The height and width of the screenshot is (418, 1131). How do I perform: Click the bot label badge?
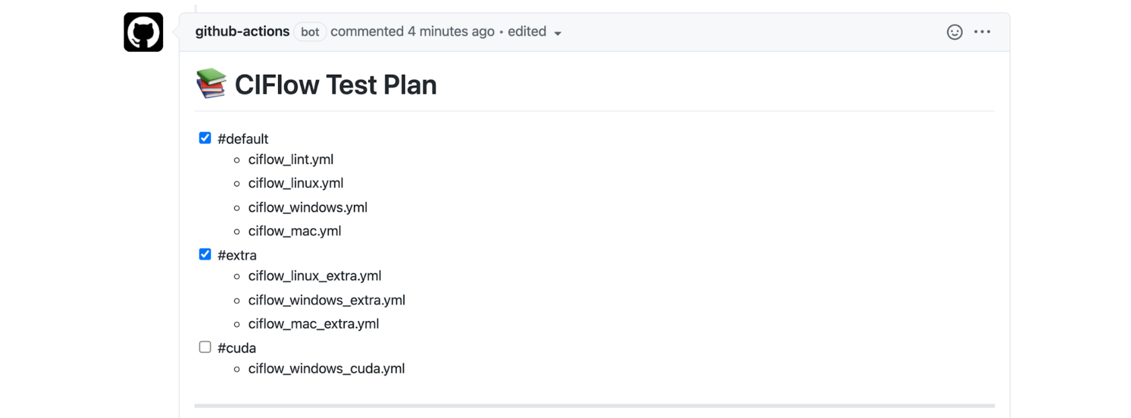tap(310, 31)
